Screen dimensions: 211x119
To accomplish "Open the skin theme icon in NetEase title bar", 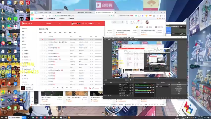I will click(83, 23).
